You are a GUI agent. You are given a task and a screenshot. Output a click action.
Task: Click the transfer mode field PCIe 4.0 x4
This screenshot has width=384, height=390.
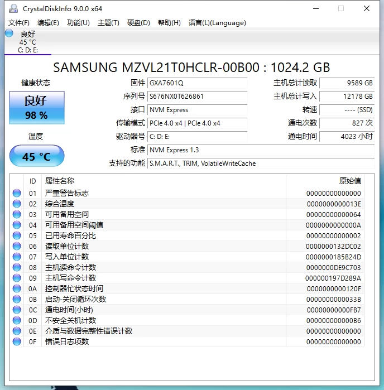tap(198, 123)
